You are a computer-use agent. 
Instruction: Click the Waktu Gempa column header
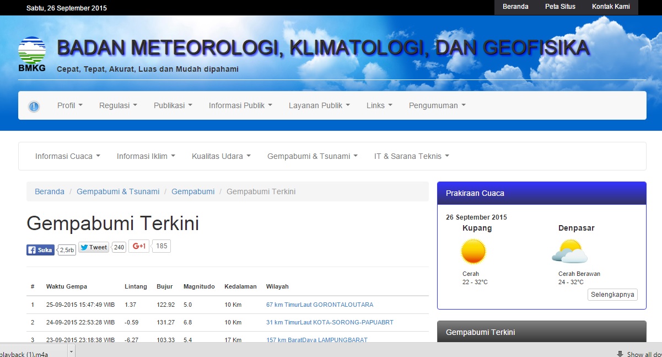[67, 286]
